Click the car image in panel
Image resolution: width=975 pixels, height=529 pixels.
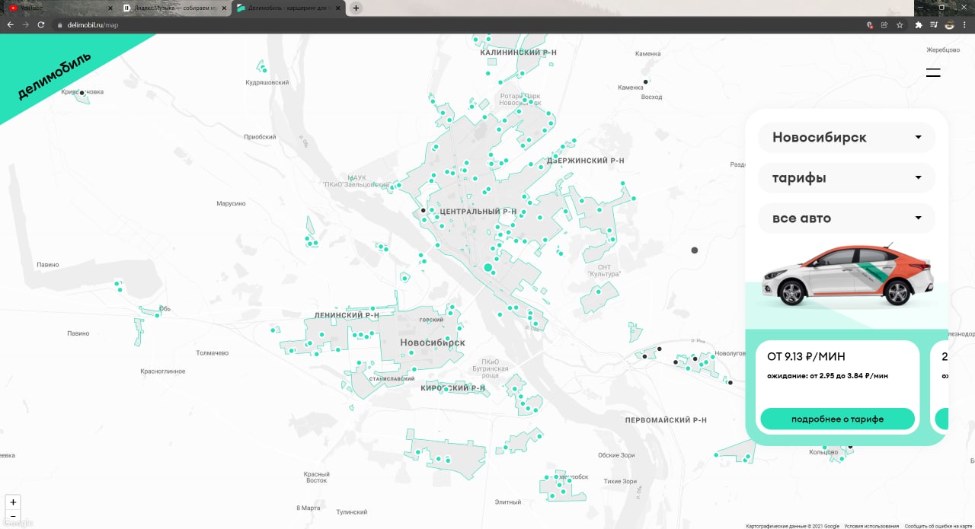(848, 274)
